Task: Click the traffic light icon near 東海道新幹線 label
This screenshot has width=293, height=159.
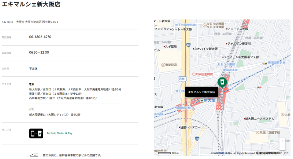Action: tap(264, 64)
